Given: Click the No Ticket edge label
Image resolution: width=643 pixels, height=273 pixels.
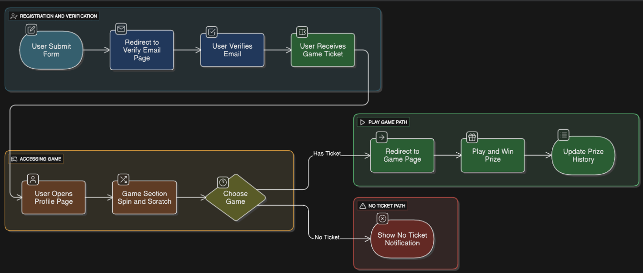Looking at the screenshot, I should (327, 237).
